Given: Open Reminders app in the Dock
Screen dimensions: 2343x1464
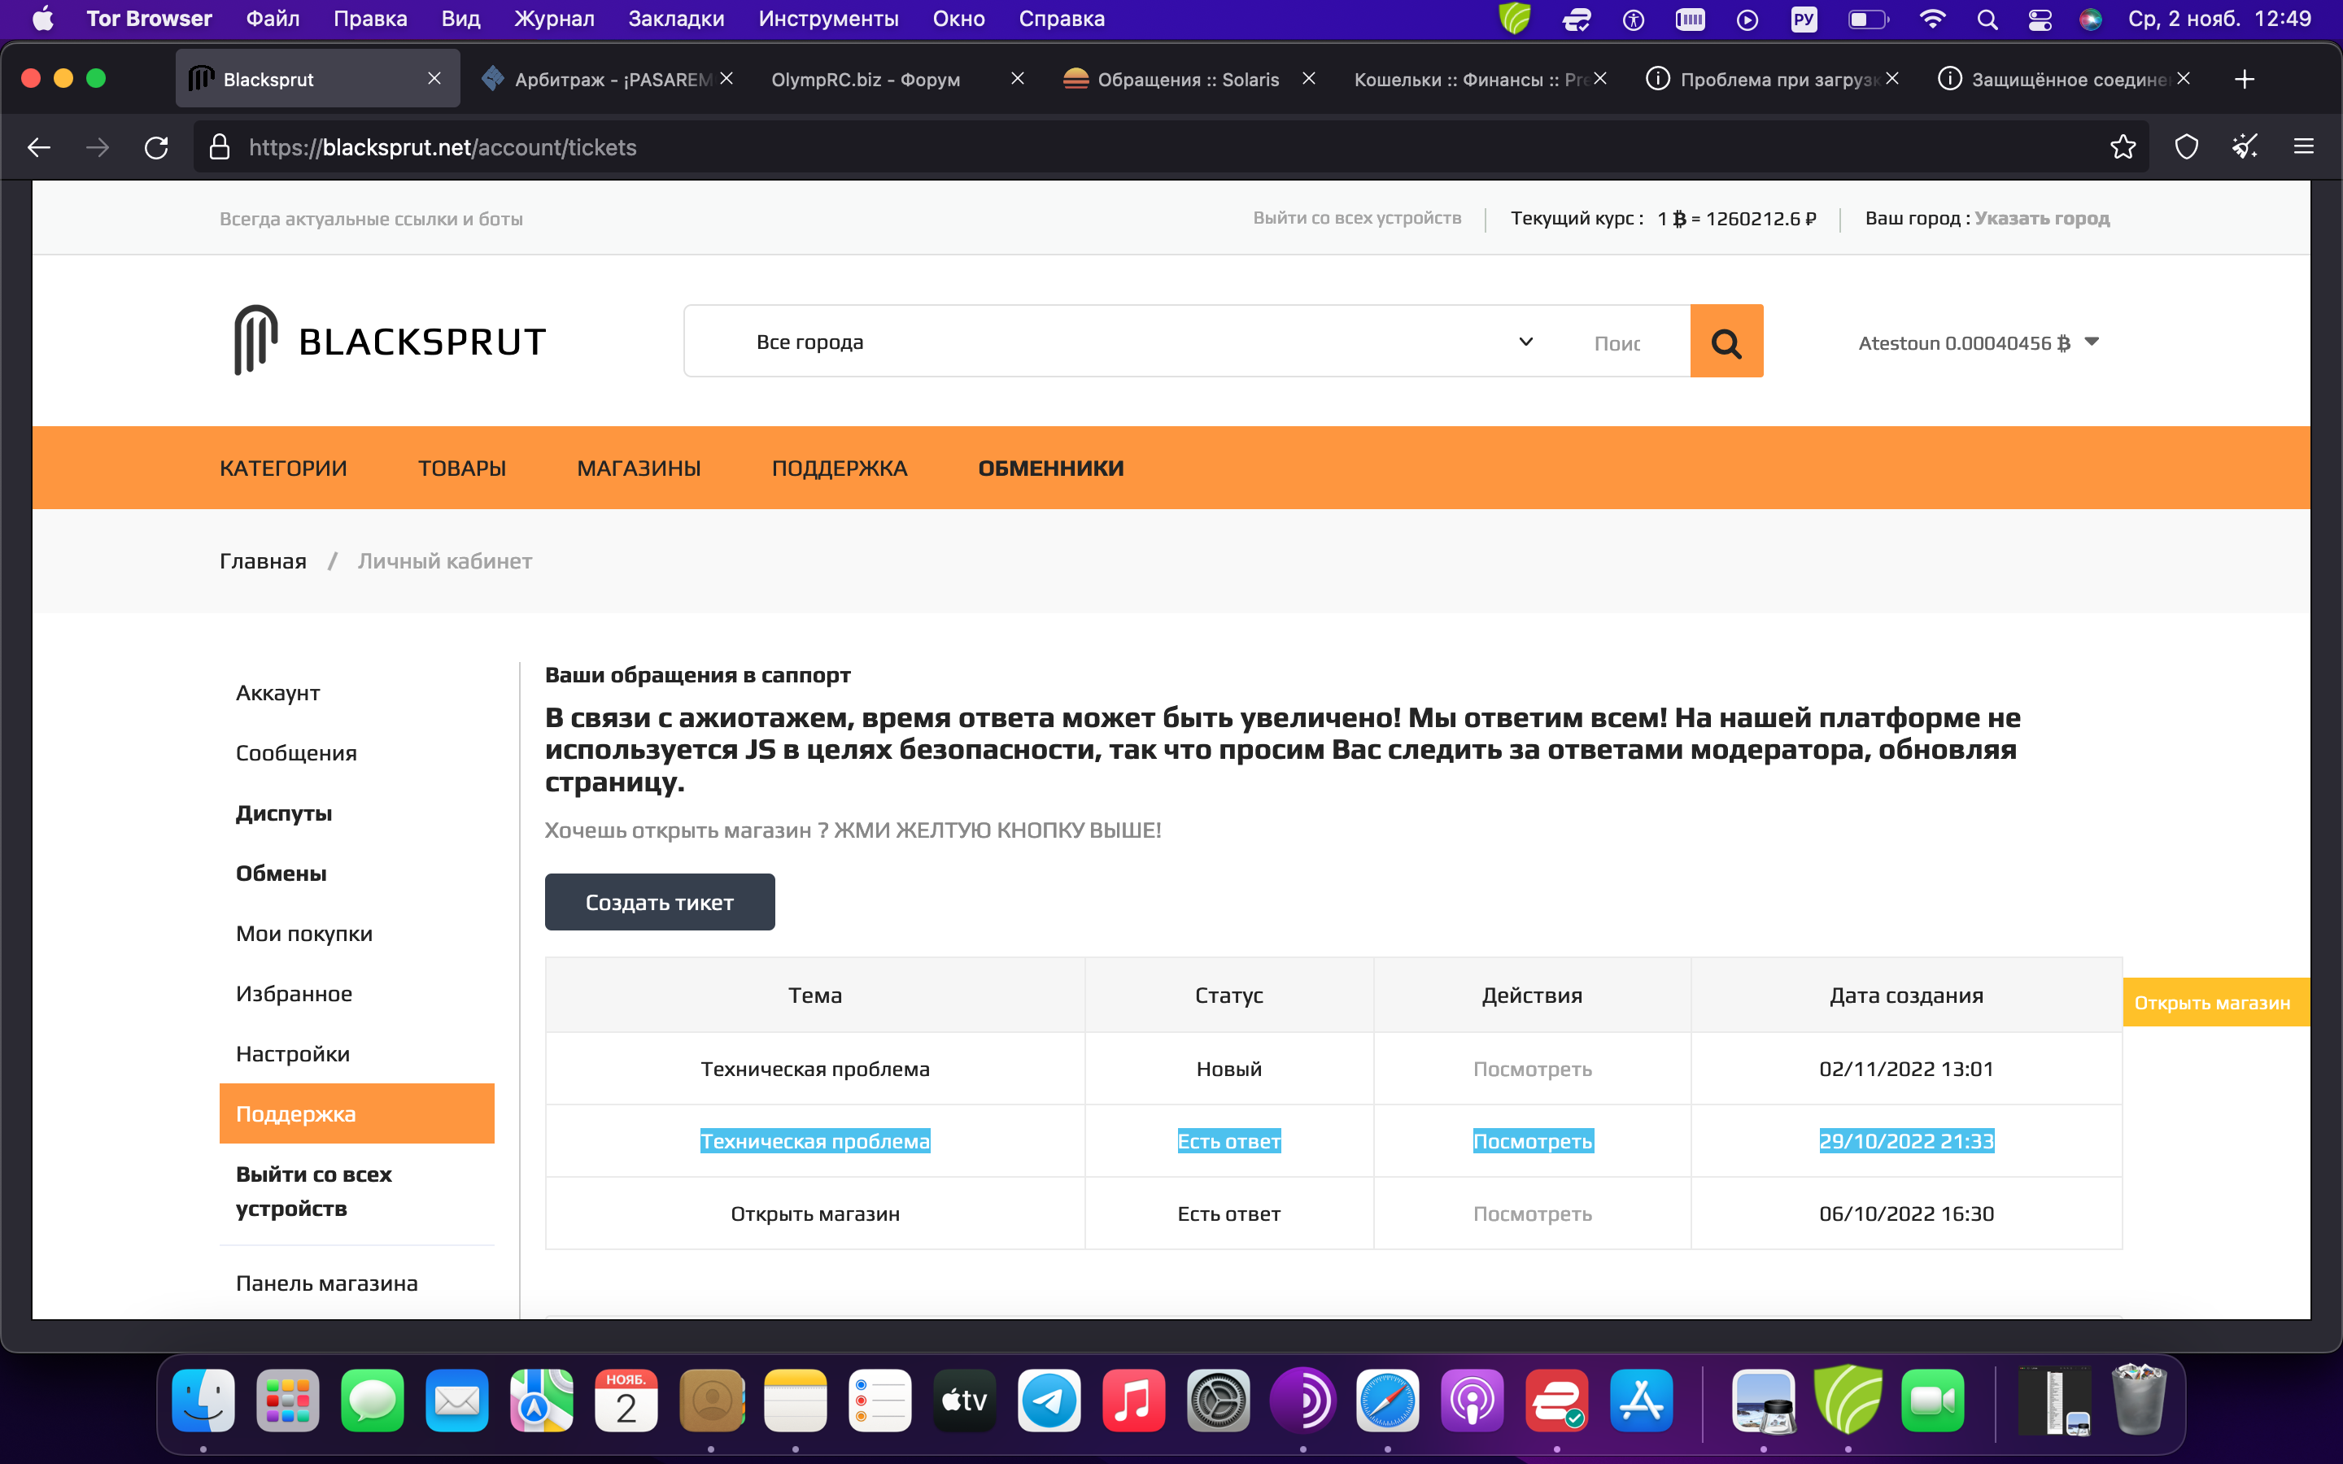Looking at the screenshot, I should 880,1400.
